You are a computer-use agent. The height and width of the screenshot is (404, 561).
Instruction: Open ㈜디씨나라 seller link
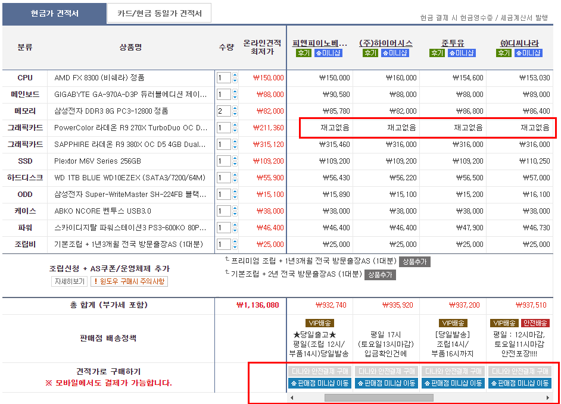[519, 43]
